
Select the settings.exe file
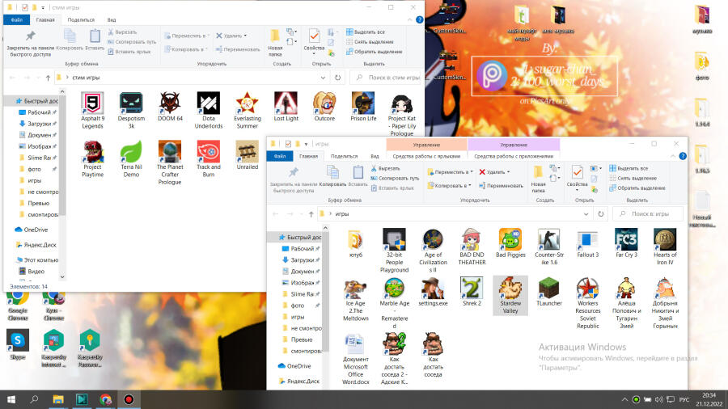point(433,291)
